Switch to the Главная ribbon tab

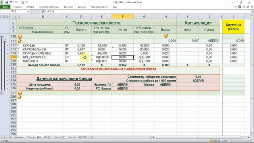17,7
